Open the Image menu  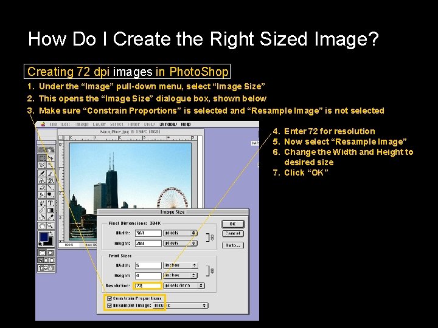click(x=82, y=124)
